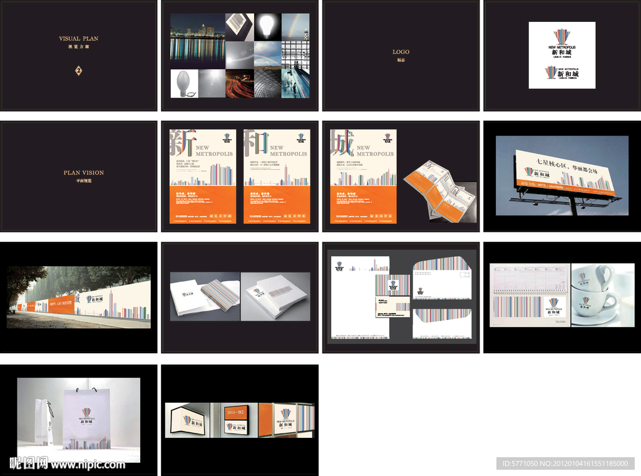The height and width of the screenshot is (476, 641).
Task: Select the barcode photo in collage
Action: pos(240,27)
